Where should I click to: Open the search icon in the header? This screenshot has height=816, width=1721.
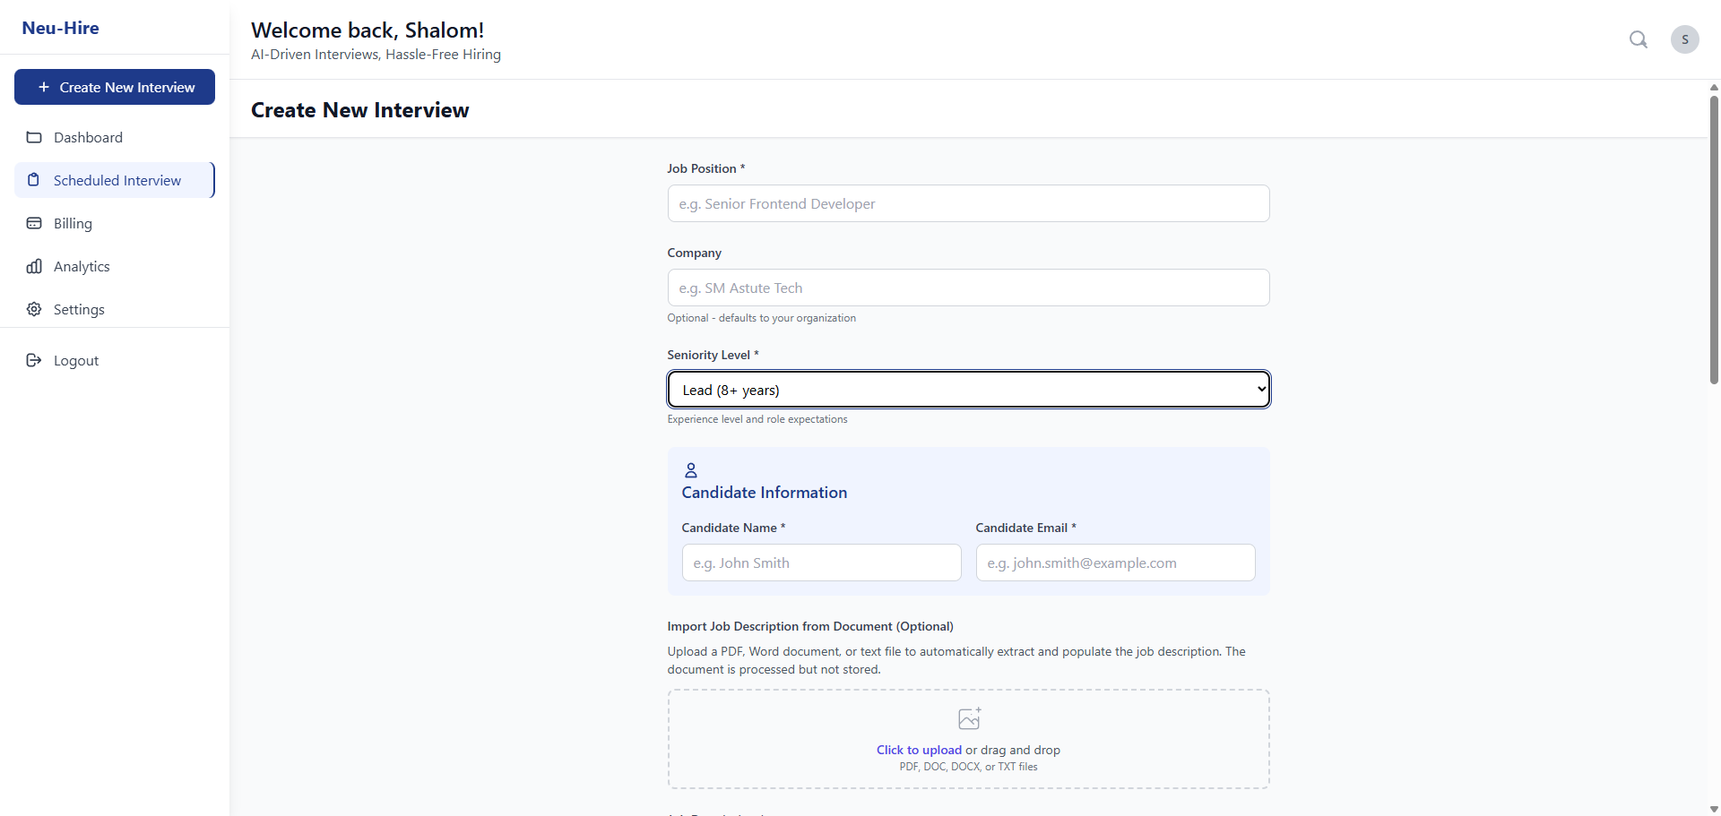[x=1639, y=39]
